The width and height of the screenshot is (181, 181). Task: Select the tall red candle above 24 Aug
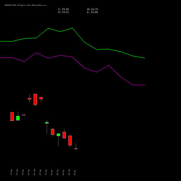point(35,99)
